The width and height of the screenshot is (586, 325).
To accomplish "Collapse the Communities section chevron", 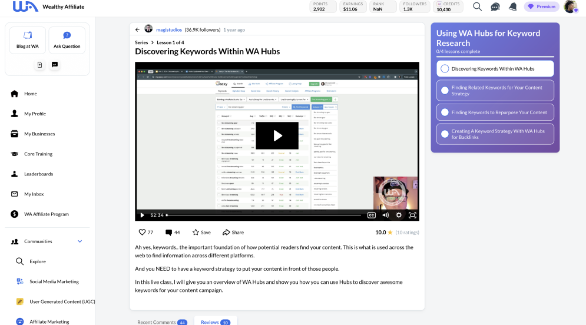I will (x=80, y=241).
